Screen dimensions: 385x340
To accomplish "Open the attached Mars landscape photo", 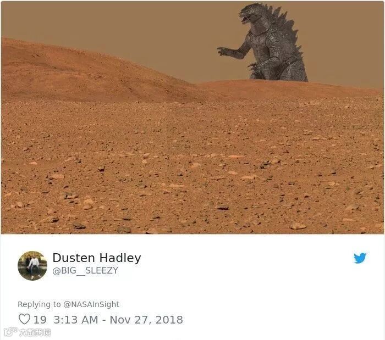I will (x=193, y=118).
